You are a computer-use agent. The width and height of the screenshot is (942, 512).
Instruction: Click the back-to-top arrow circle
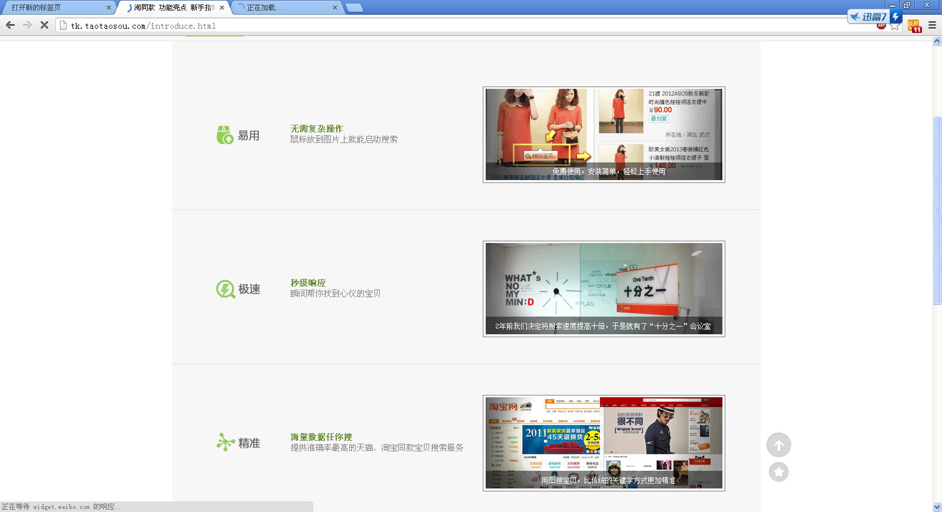click(x=778, y=445)
